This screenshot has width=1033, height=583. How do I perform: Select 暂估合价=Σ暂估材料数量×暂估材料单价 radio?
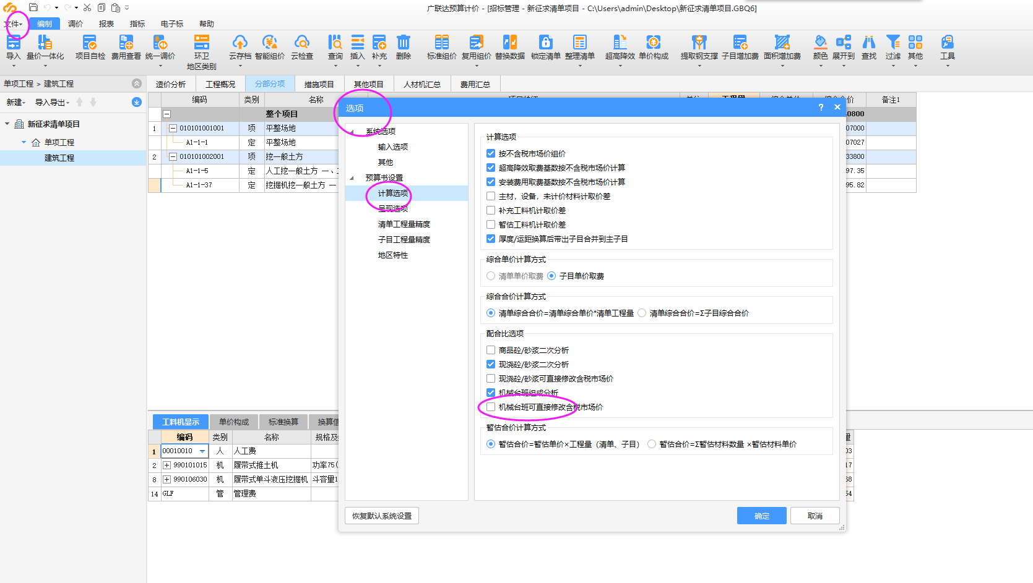(652, 444)
